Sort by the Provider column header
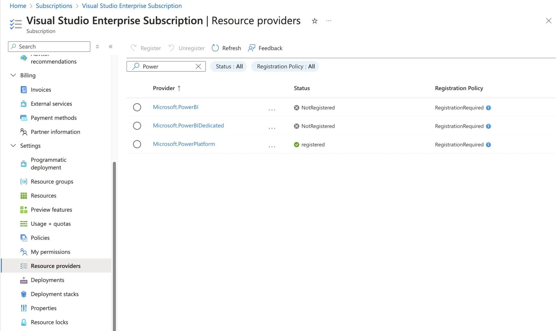 coord(167,88)
